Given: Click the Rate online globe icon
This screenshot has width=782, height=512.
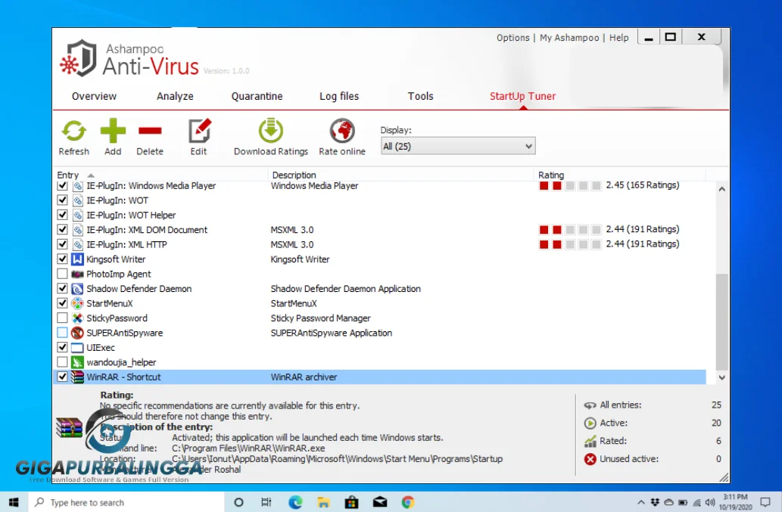Looking at the screenshot, I should click(341, 129).
